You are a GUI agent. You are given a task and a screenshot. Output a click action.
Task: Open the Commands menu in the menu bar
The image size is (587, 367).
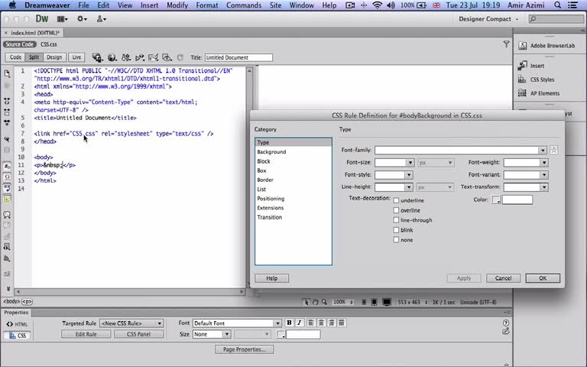click(243, 5)
